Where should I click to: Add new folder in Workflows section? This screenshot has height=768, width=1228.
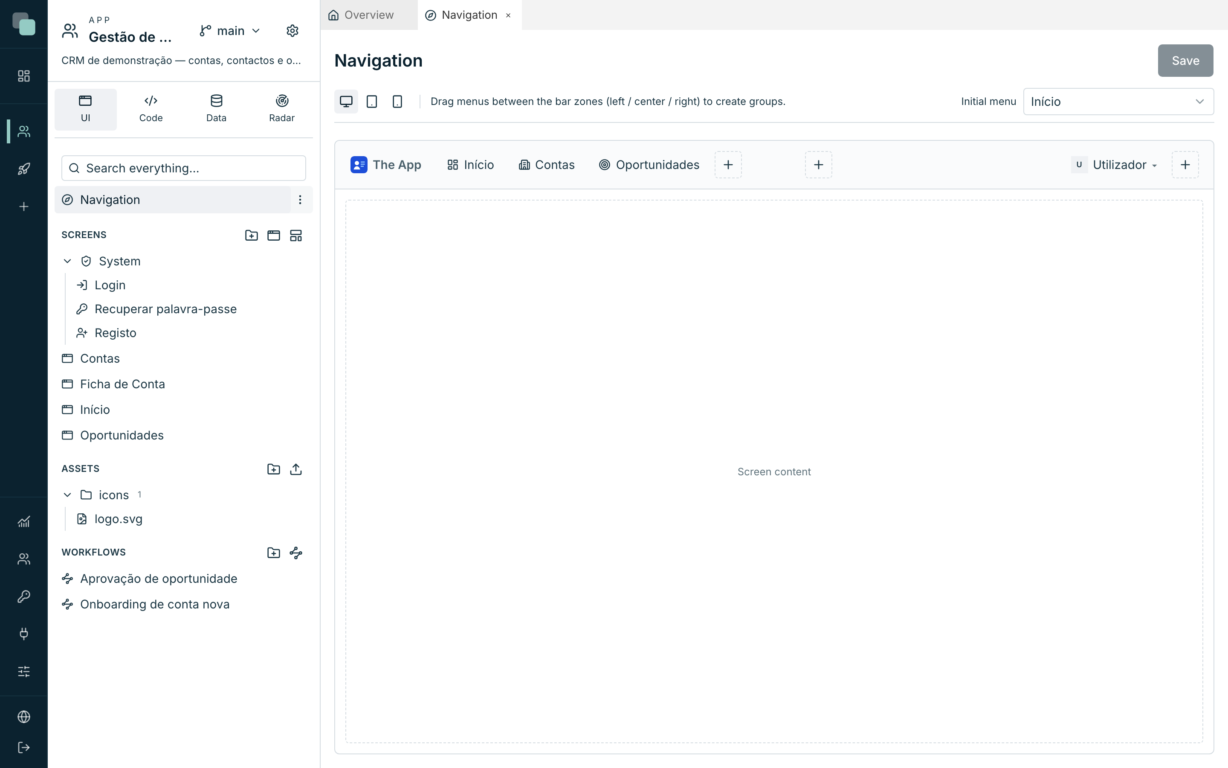coord(273,553)
